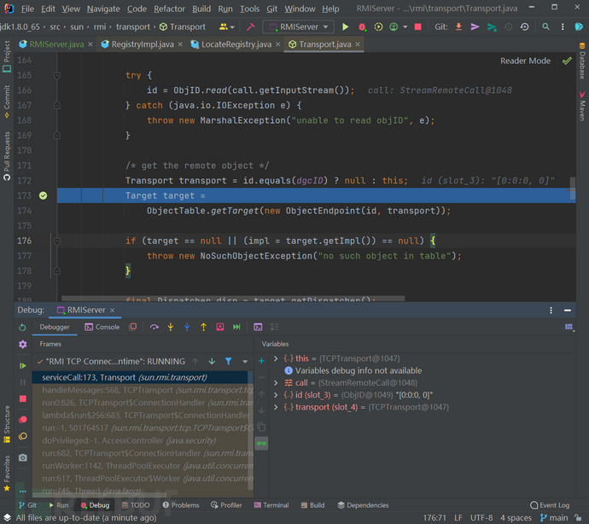Collapse the try block fold marker line 165
Image resolution: width=589 pixels, height=524 pixels.
click(x=57, y=75)
